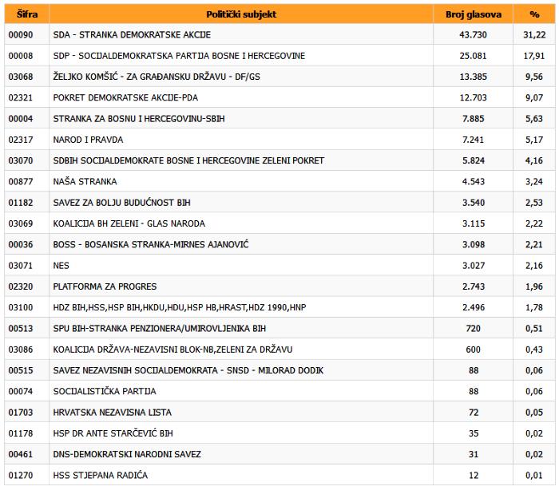The width and height of the screenshot is (559, 486).
Task: Click Željko Komšić - Za Građansku Državu entry
Action: [157, 77]
